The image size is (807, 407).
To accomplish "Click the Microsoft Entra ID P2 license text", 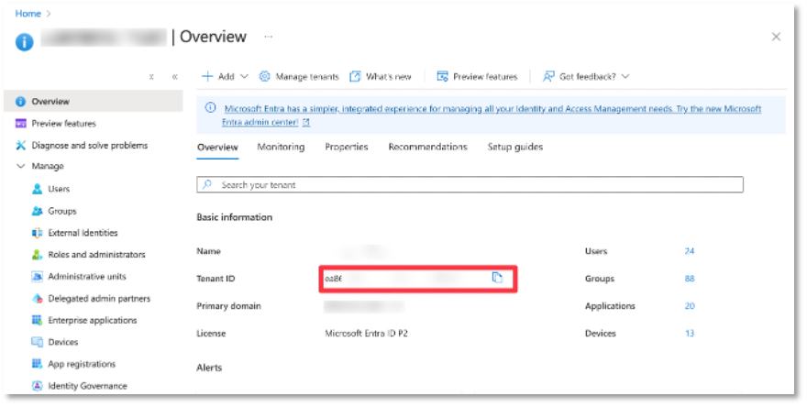I will [367, 334].
